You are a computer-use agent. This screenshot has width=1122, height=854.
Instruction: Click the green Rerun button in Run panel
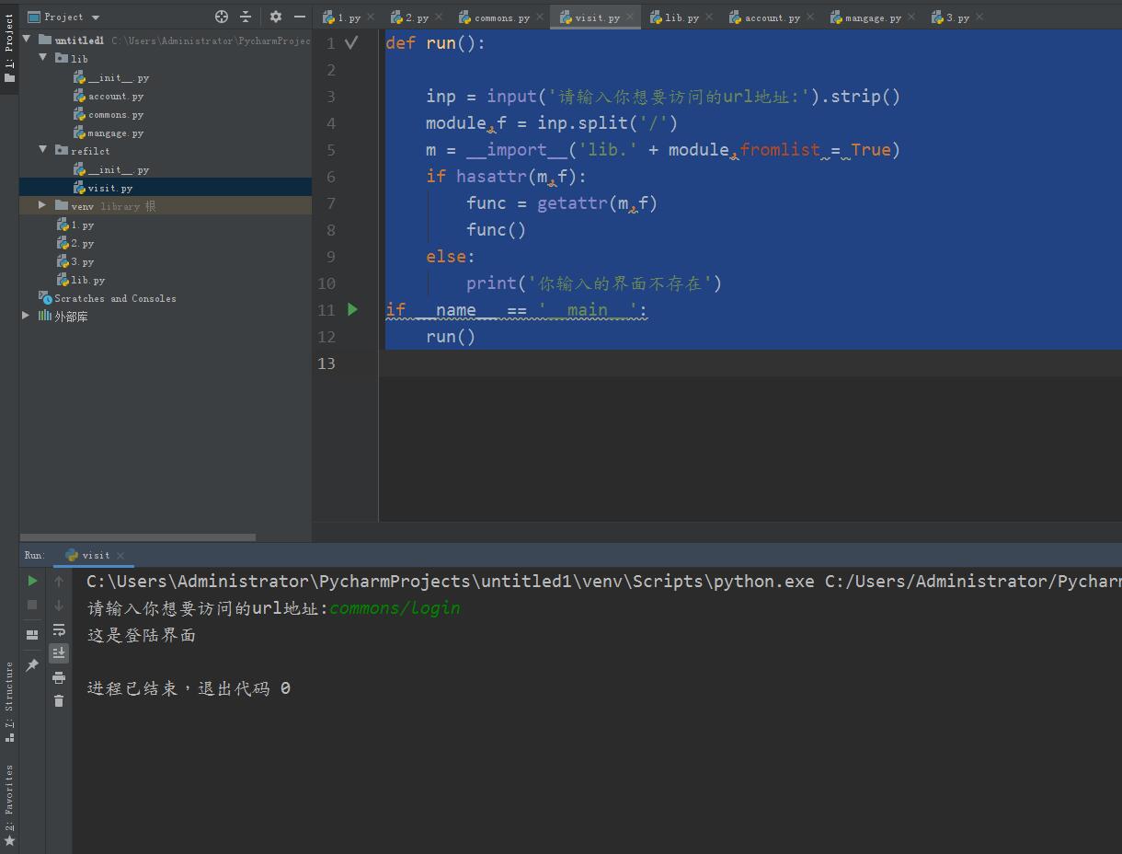click(x=32, y=581)
